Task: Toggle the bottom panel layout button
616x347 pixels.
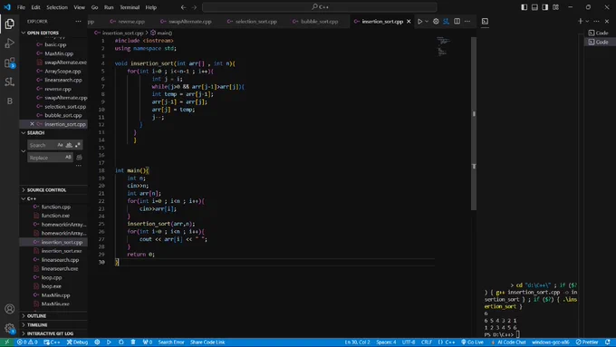Action: (x=534, y=7)
